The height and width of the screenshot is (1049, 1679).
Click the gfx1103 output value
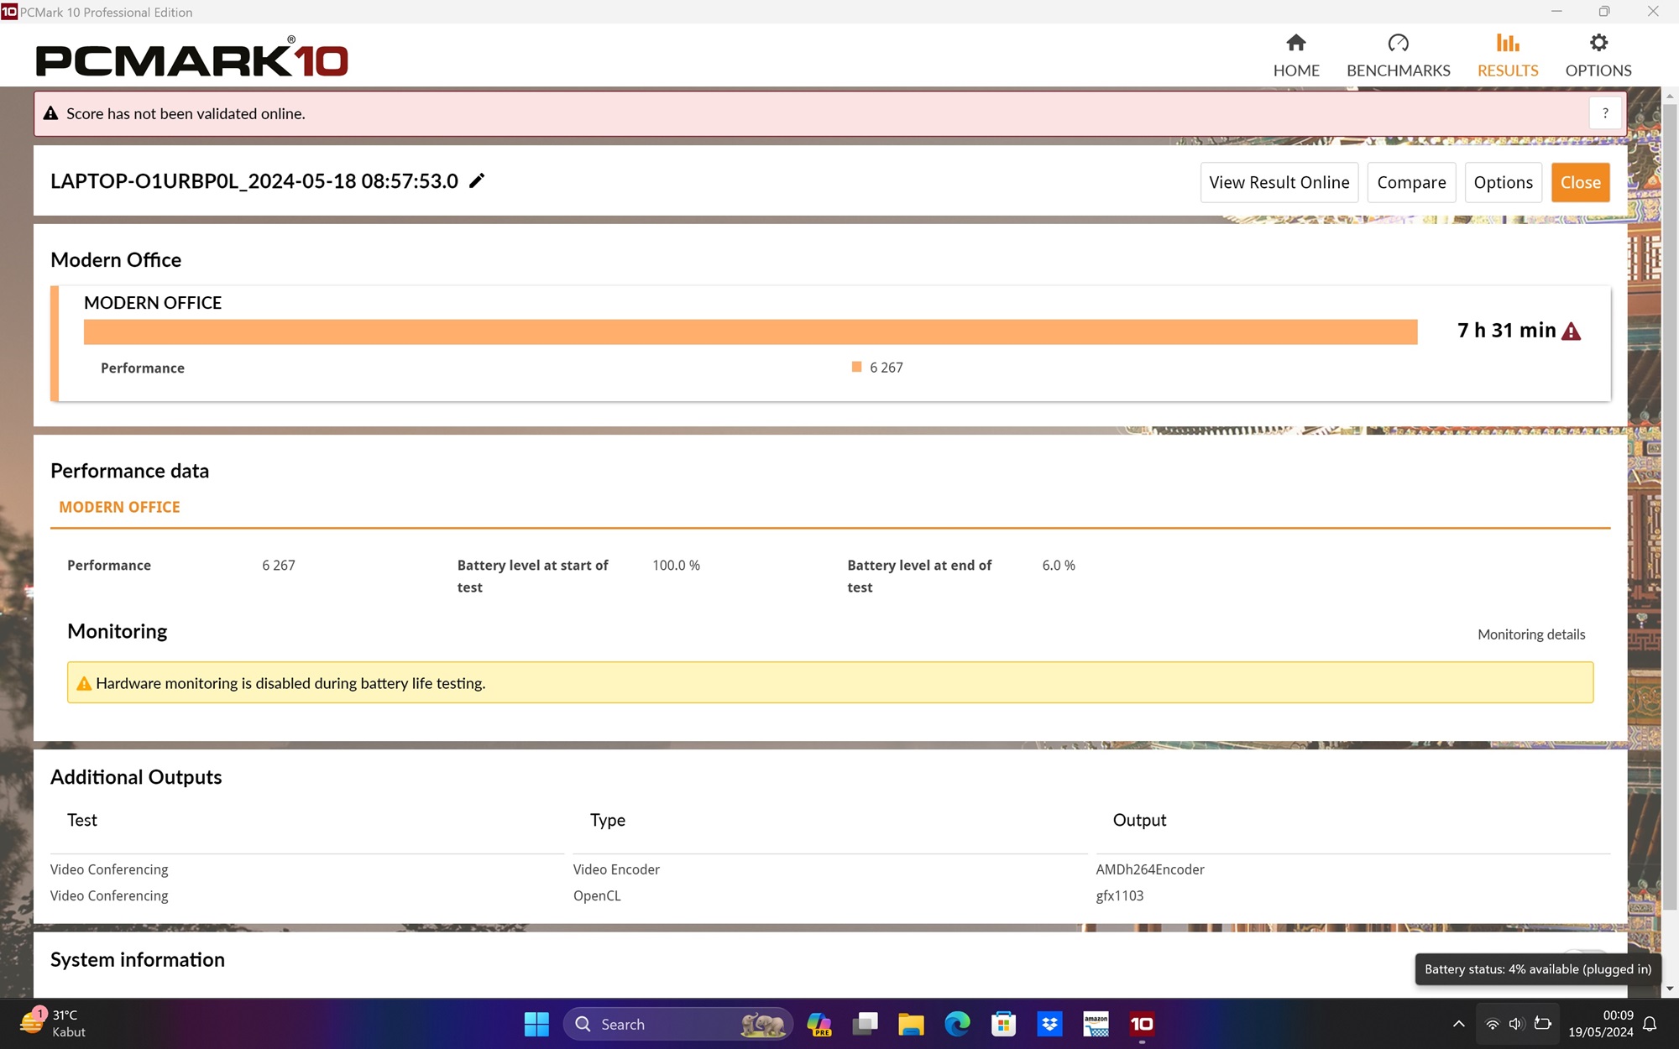coord(1120,895)
